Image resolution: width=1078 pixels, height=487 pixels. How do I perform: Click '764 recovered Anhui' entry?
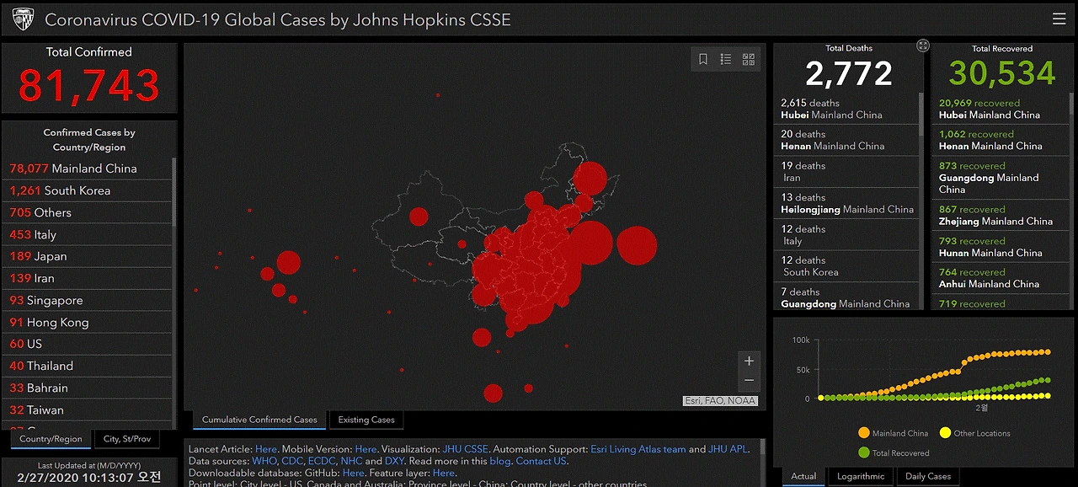(x=1001, y=278)
